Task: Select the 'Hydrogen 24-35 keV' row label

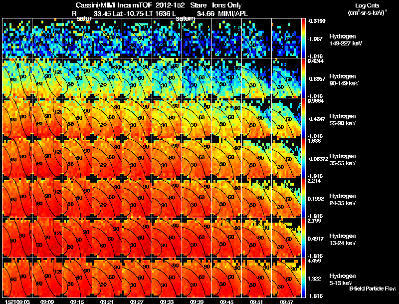Action: [343, 200]
